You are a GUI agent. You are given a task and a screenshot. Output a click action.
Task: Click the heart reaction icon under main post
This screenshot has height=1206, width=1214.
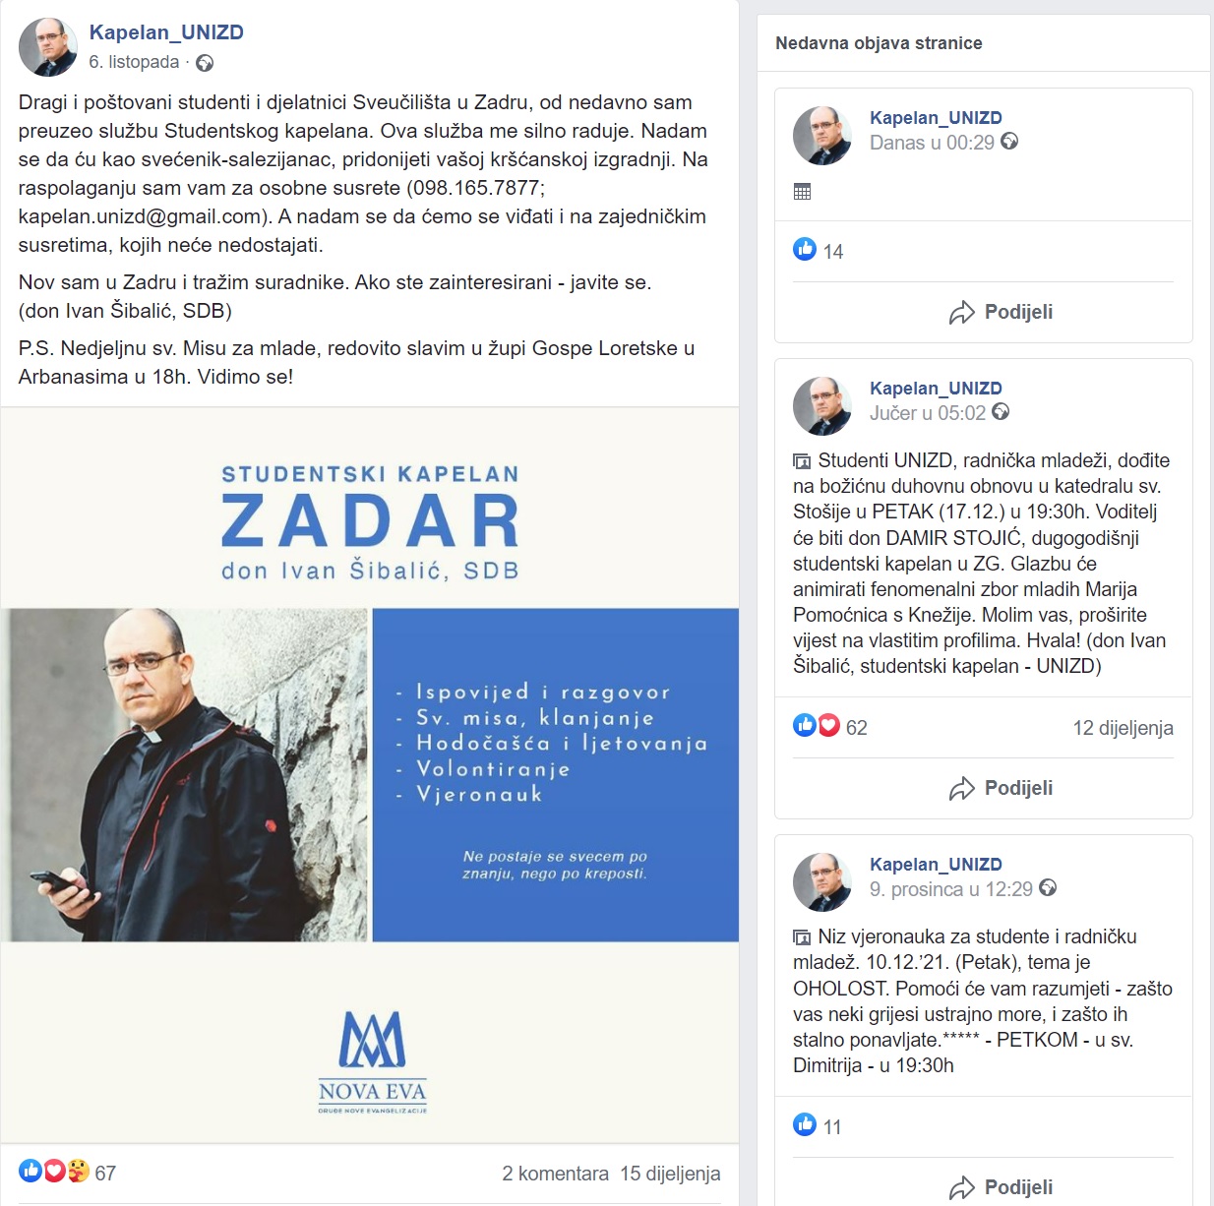[x=54, y=1171]
